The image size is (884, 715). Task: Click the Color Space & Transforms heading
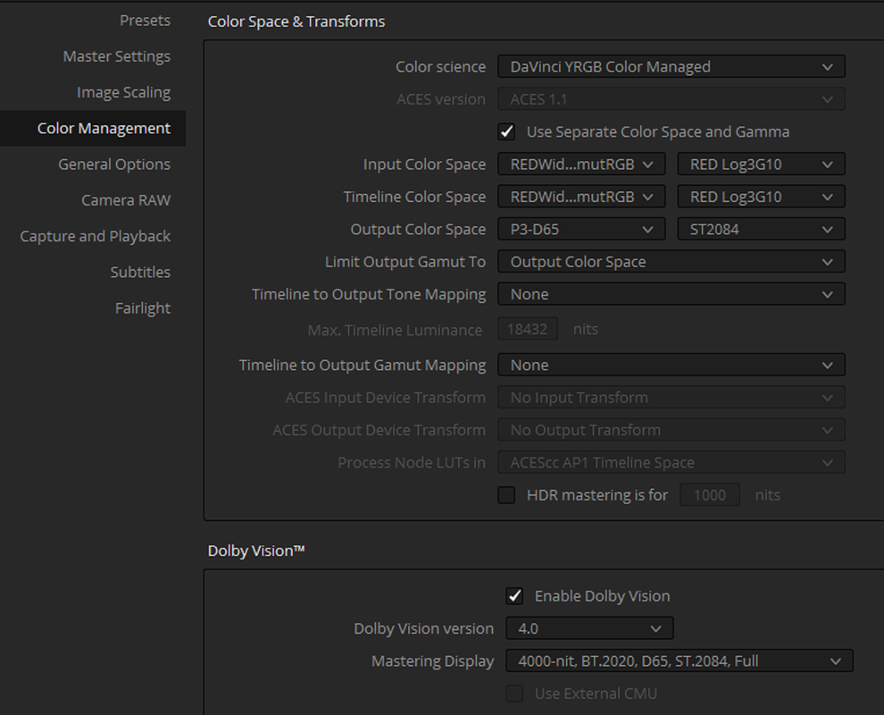pos(296,21)
